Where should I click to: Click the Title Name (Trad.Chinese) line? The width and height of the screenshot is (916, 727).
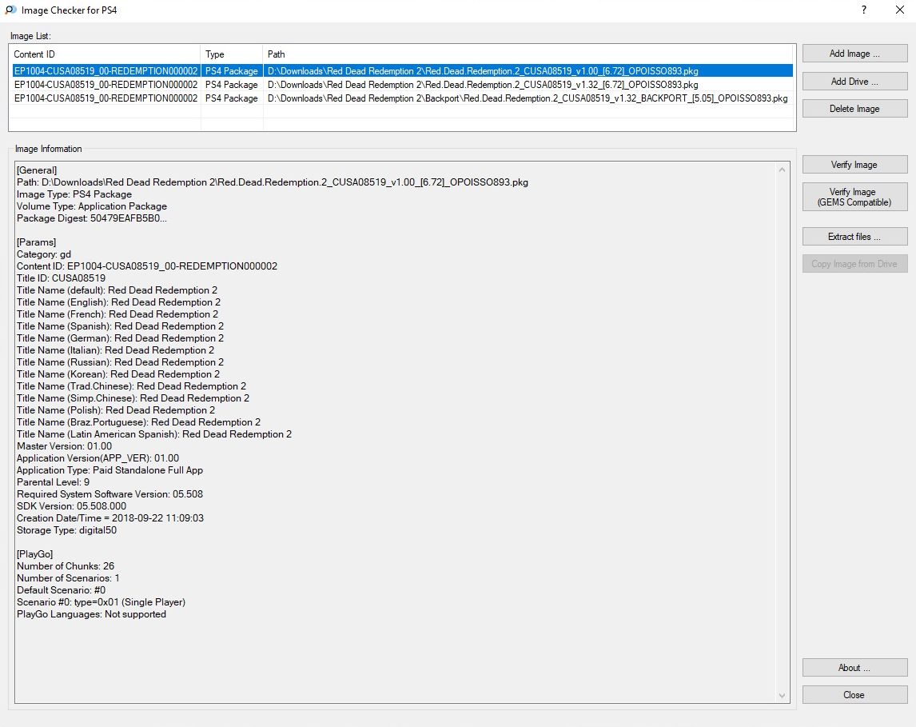tap(131, 386)
